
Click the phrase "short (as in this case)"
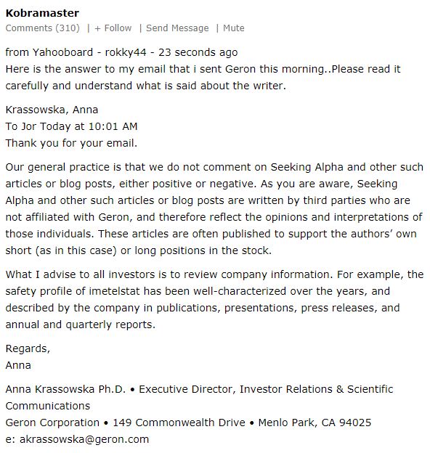61,250
